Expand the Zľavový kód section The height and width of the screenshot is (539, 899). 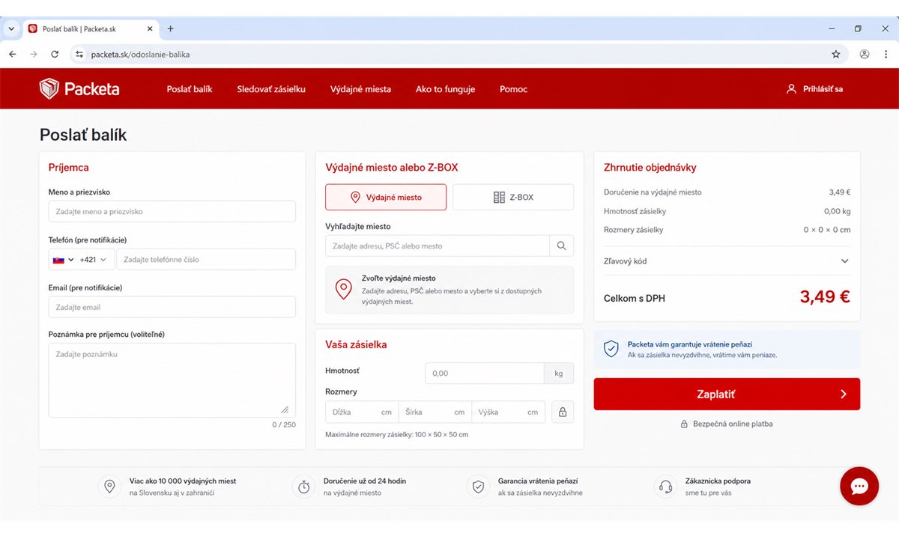(727, 261)
